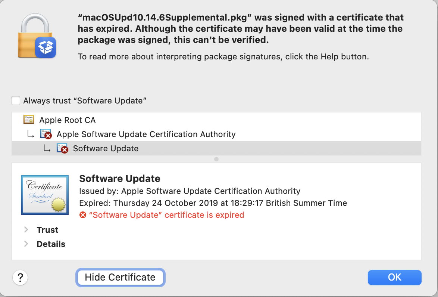
Task: Click the blue package badge on the padlock
Action: [46, 47]
